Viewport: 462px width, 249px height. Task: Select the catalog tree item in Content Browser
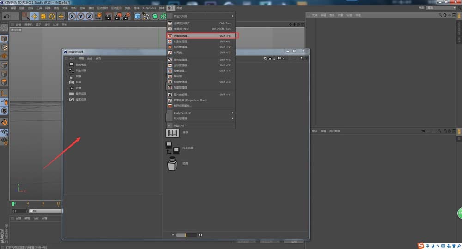[x=75, y=82]
